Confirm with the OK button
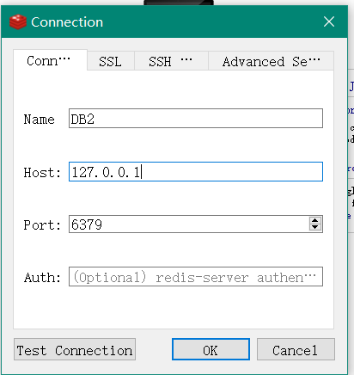Viewport: 354px width, 375px height. click(211, 349)
